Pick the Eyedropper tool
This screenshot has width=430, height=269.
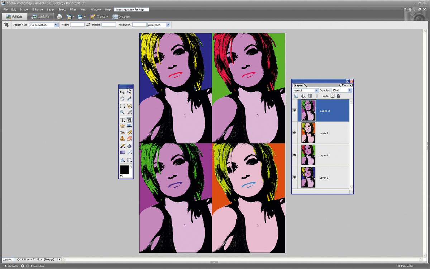[x=130, y=98]
